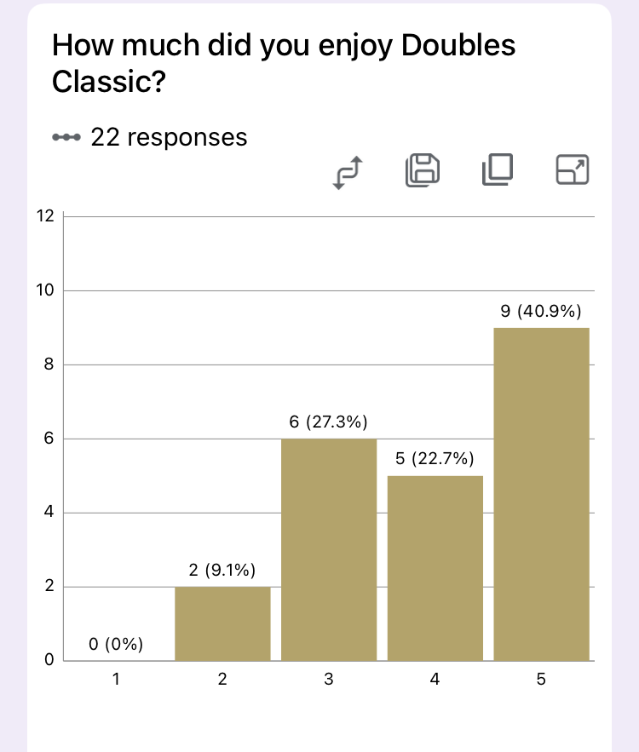
Task: Click the x-axis label 1
Action: (116, 679)
